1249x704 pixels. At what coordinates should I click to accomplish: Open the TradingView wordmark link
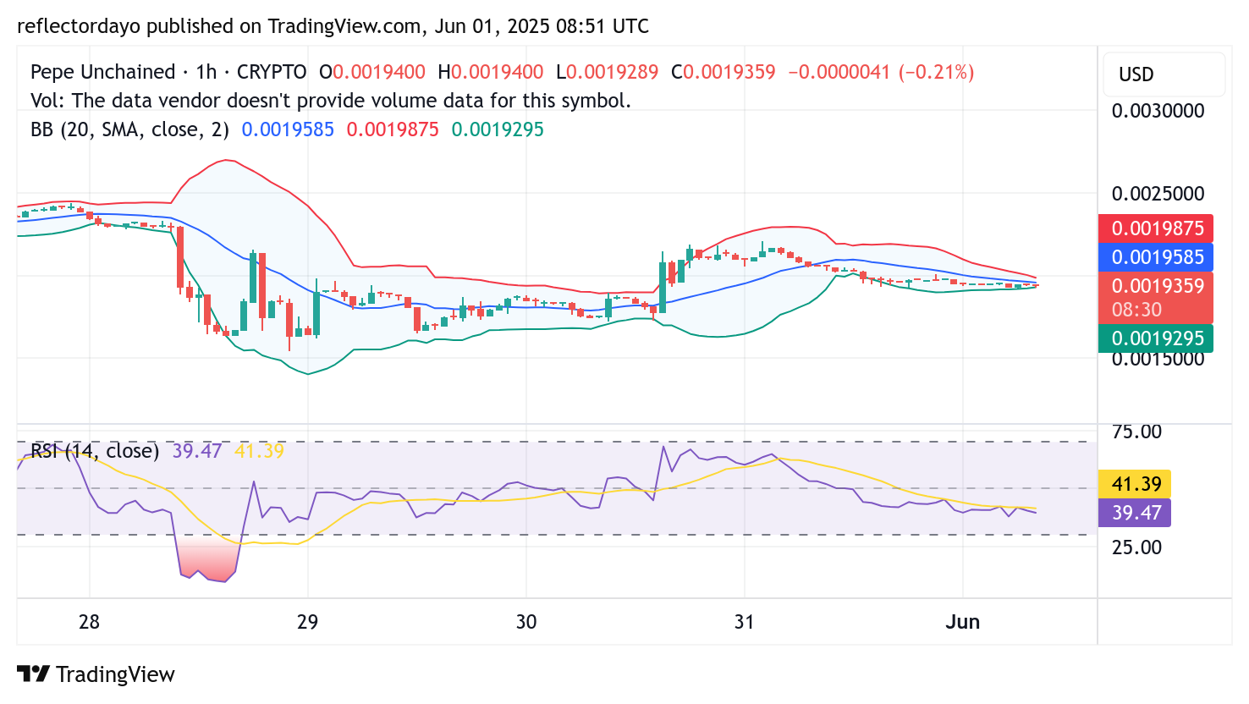pos(115,674)
